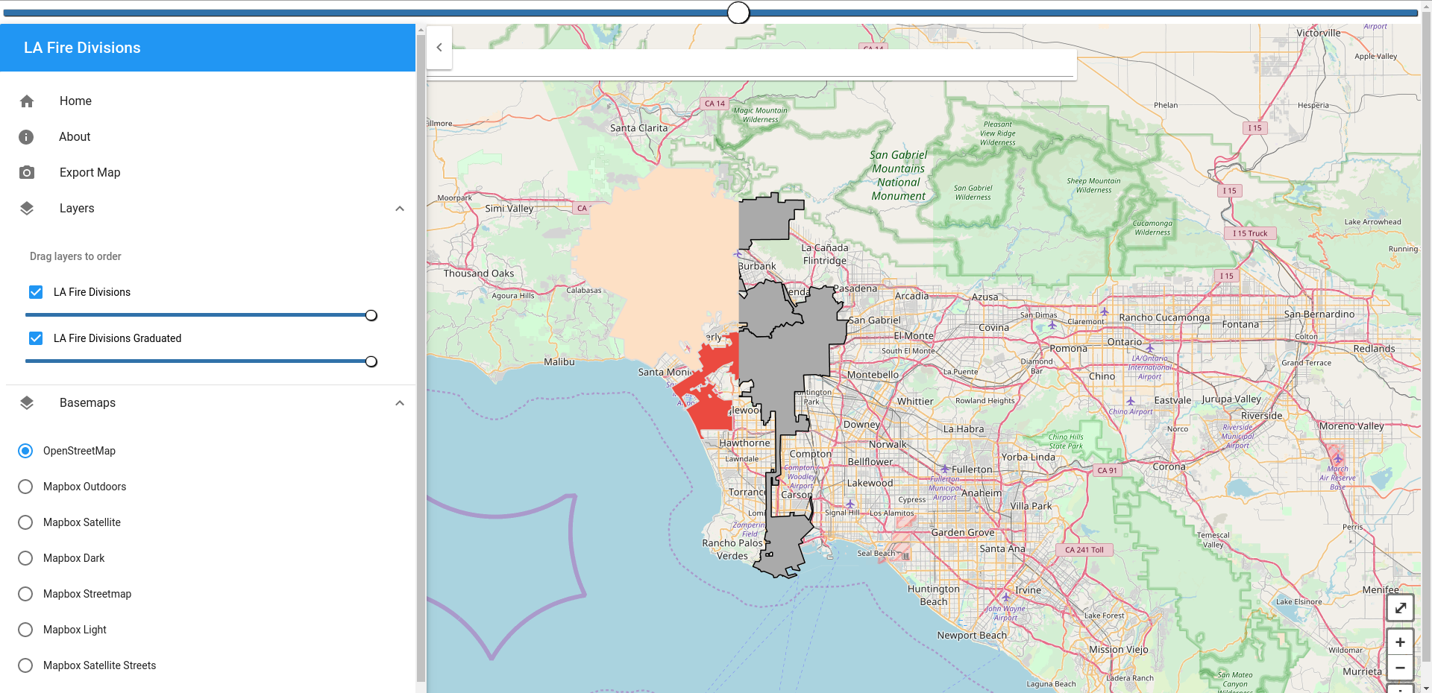Click the fullscreen expand map icon

(x=1400, y=608)
